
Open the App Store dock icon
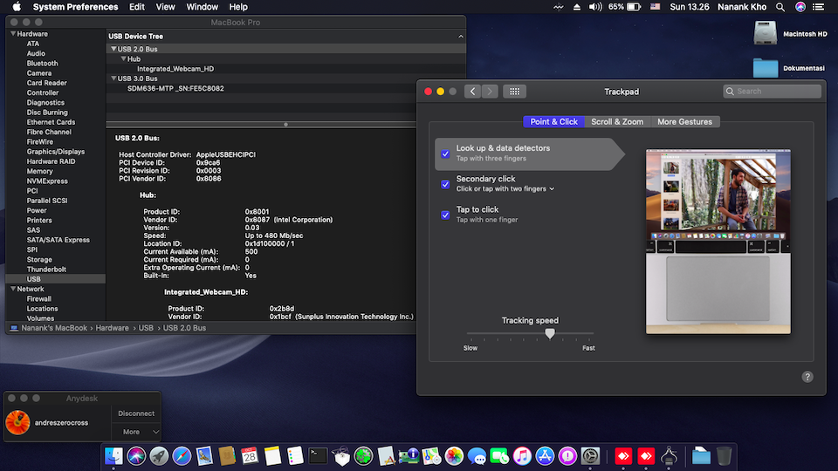[546, 455]
